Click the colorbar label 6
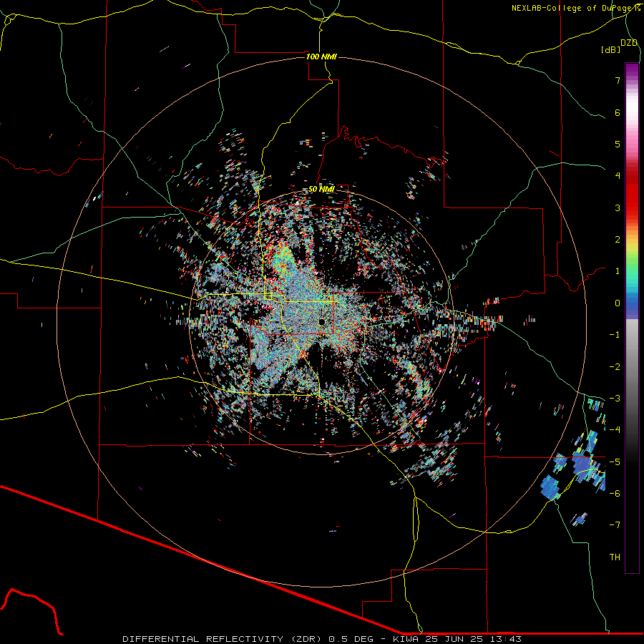This screenshot has height=644, width=644. (618, 112)
